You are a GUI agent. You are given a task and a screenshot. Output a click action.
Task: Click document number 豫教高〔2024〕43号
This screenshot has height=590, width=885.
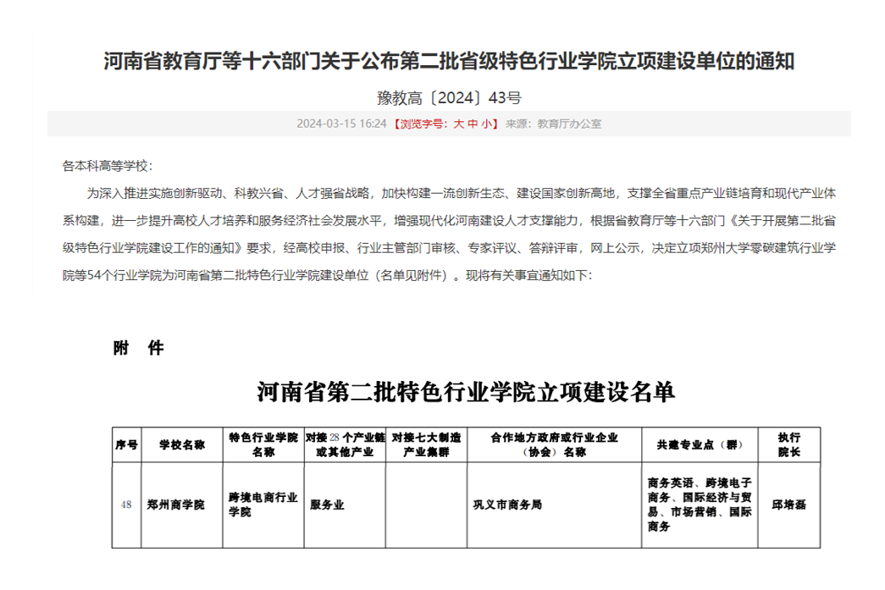449,97
